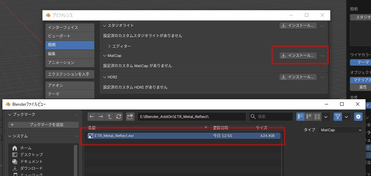371x176 pixels.
Task: Switch to thumbnail display mode
Action: pos(317,117)
